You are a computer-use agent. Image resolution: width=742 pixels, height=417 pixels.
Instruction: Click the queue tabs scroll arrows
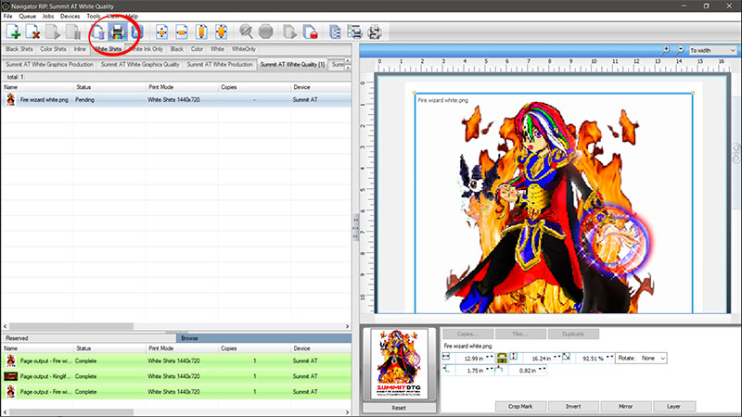tap(348, 64)
